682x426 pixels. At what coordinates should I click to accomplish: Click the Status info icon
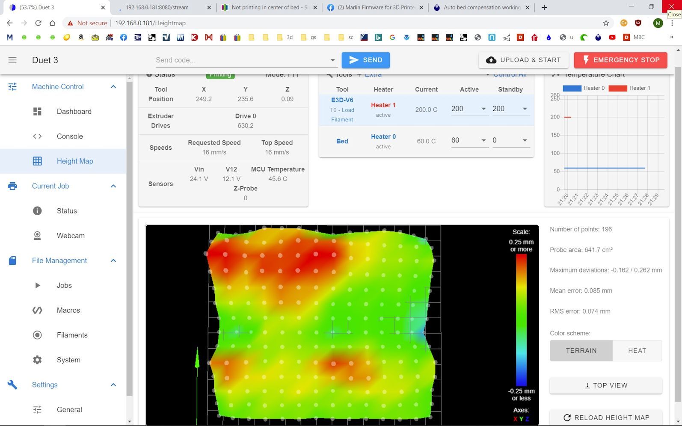click(x=37, y=211)
